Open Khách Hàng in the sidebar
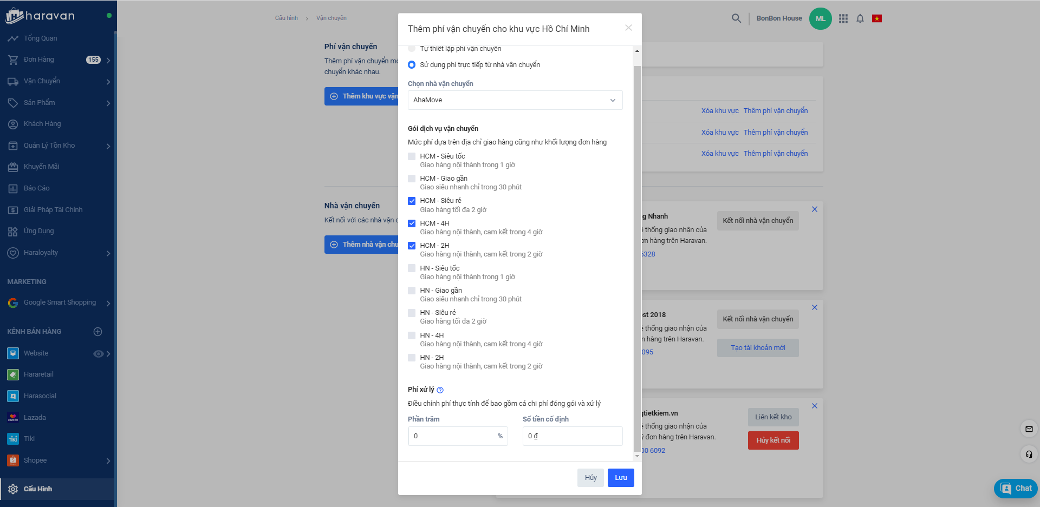Viewport: 1040px width, 507px height. point(42,124)
